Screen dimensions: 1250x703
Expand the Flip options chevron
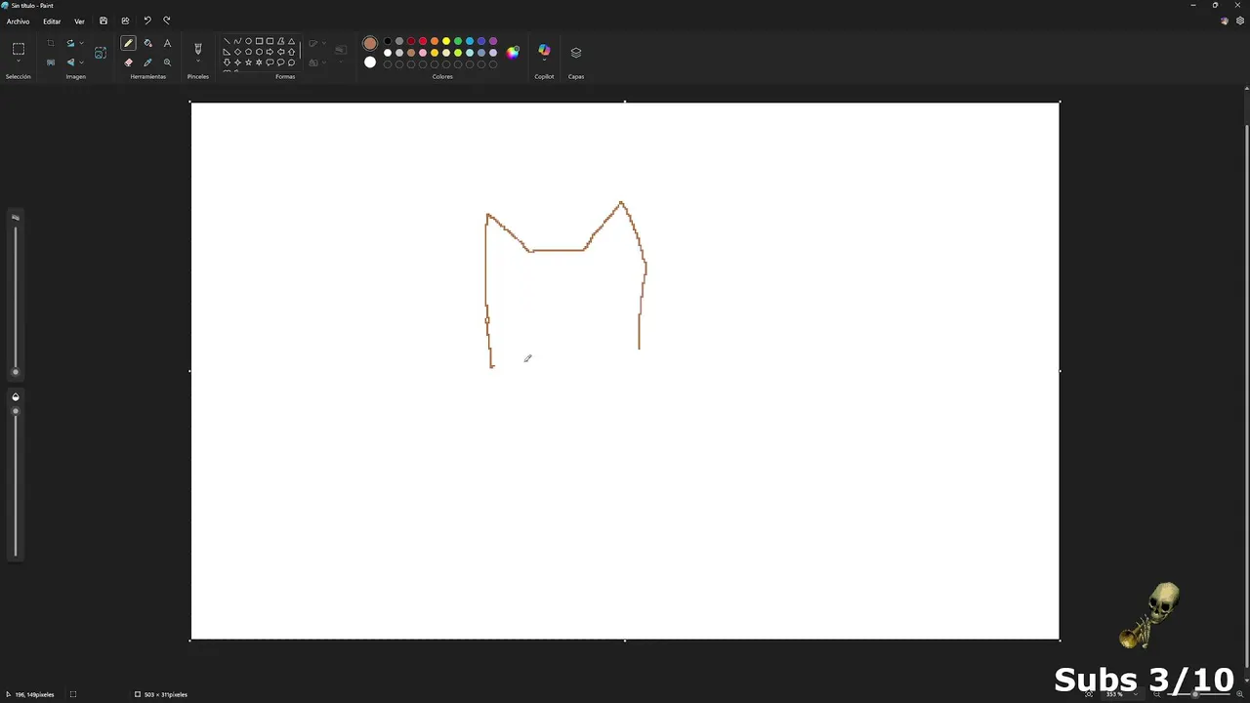(x=81, y=62)
